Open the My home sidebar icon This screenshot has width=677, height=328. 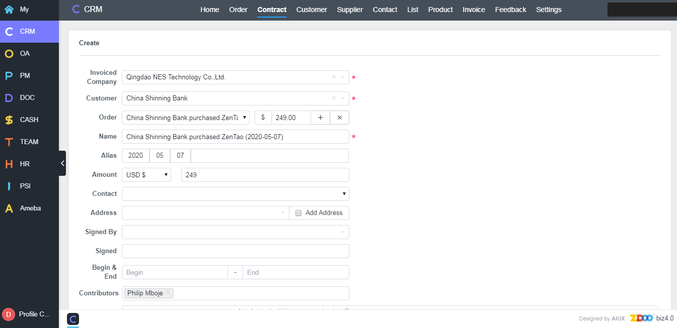[x=9, y=10]
